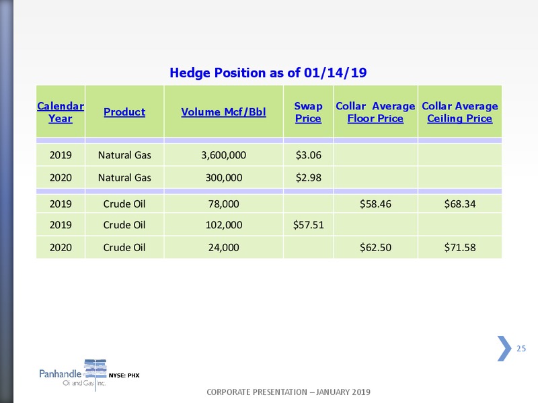This screenshot has width=538, height=403.
Task: Click the $71.58 ceiling price
Action: coord(460,247)
